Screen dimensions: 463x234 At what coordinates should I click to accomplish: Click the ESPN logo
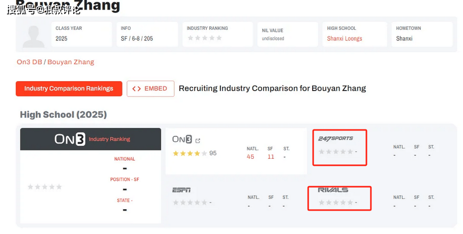click(182, 190)
